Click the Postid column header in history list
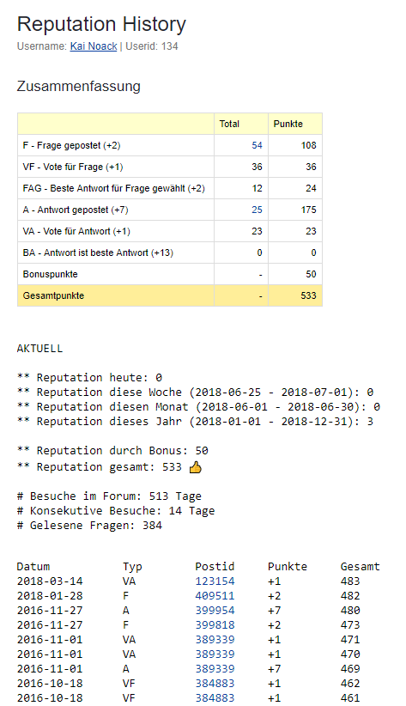Screen dimensions: 406x706 [215, 566]
